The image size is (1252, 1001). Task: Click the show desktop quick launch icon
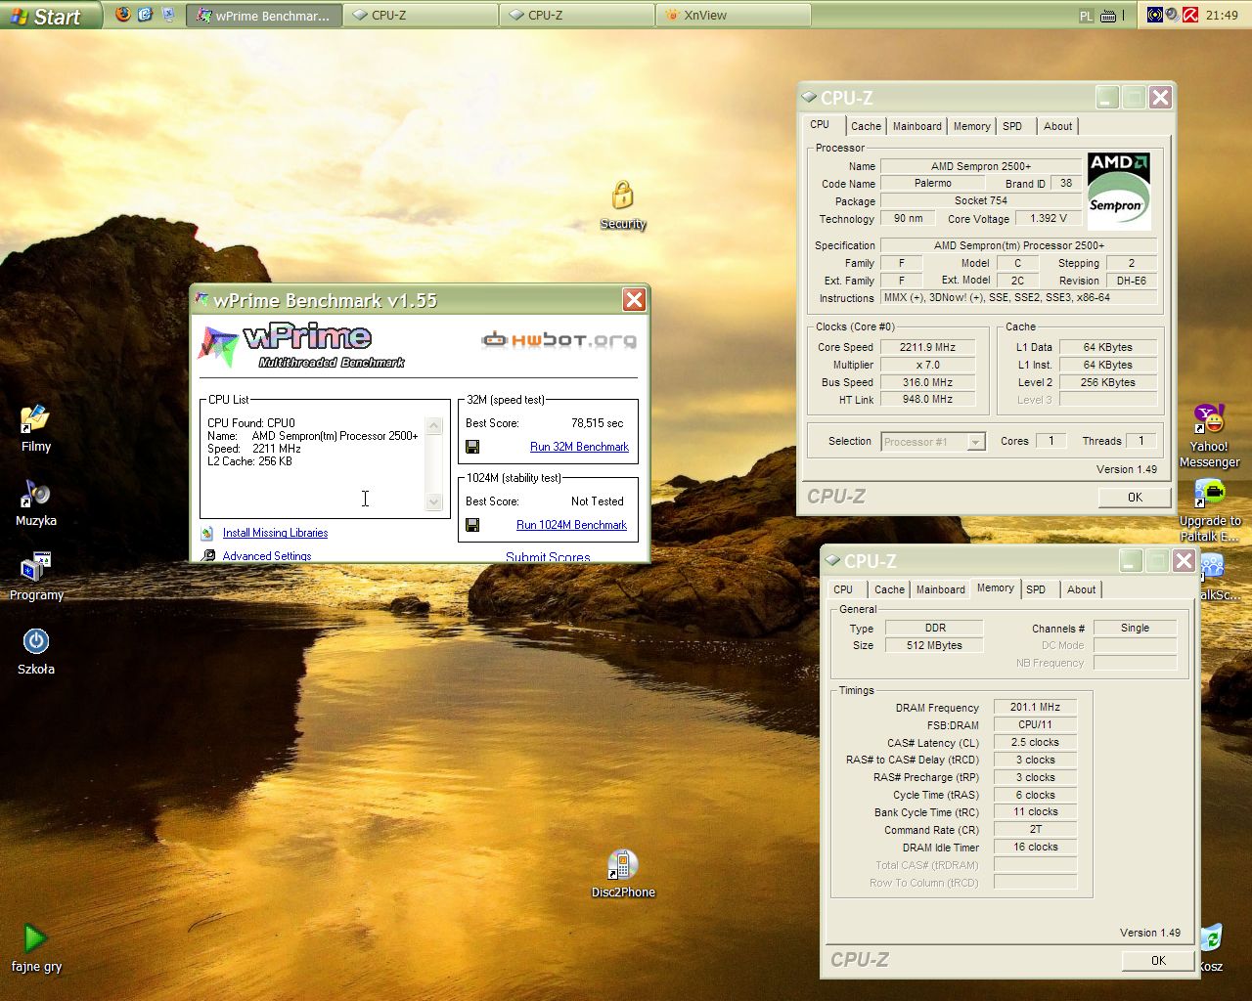pyautogui.click(x=167, y=15)
